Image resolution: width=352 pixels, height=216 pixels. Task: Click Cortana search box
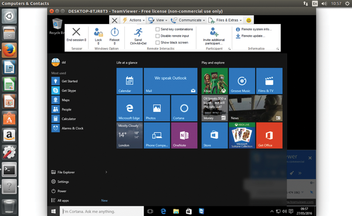point(101,211)
